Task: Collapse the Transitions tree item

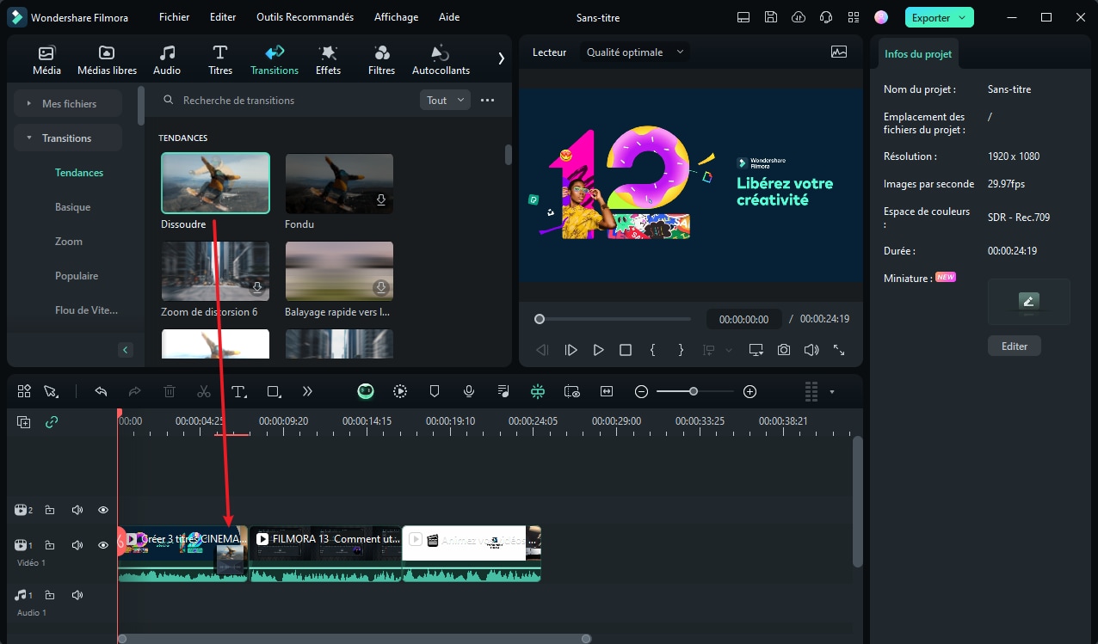Action: (68, 138)
